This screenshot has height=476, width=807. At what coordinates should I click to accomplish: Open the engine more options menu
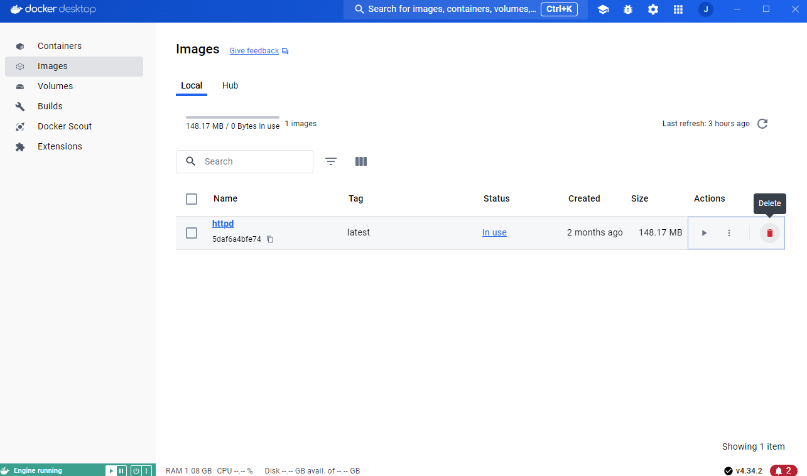146,470
